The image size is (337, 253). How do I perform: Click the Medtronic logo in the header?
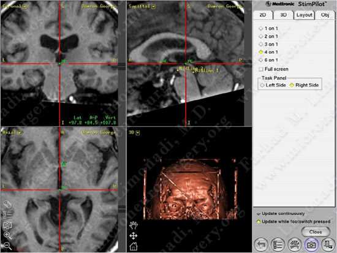(x=280, y=4)
